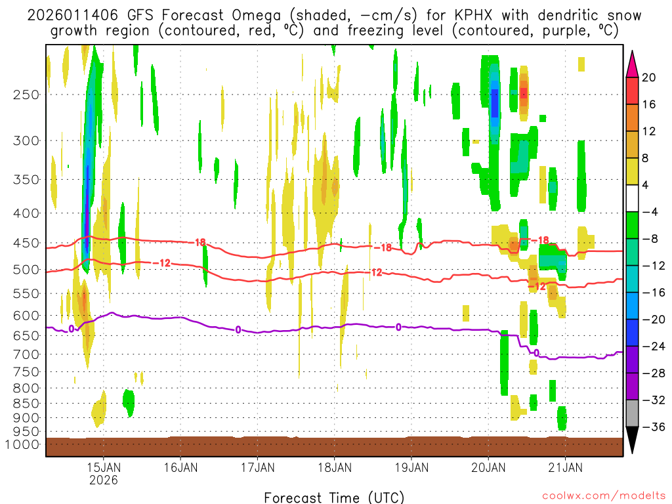Click the red color bar segment 16 to 20

(x=632, y=91)
